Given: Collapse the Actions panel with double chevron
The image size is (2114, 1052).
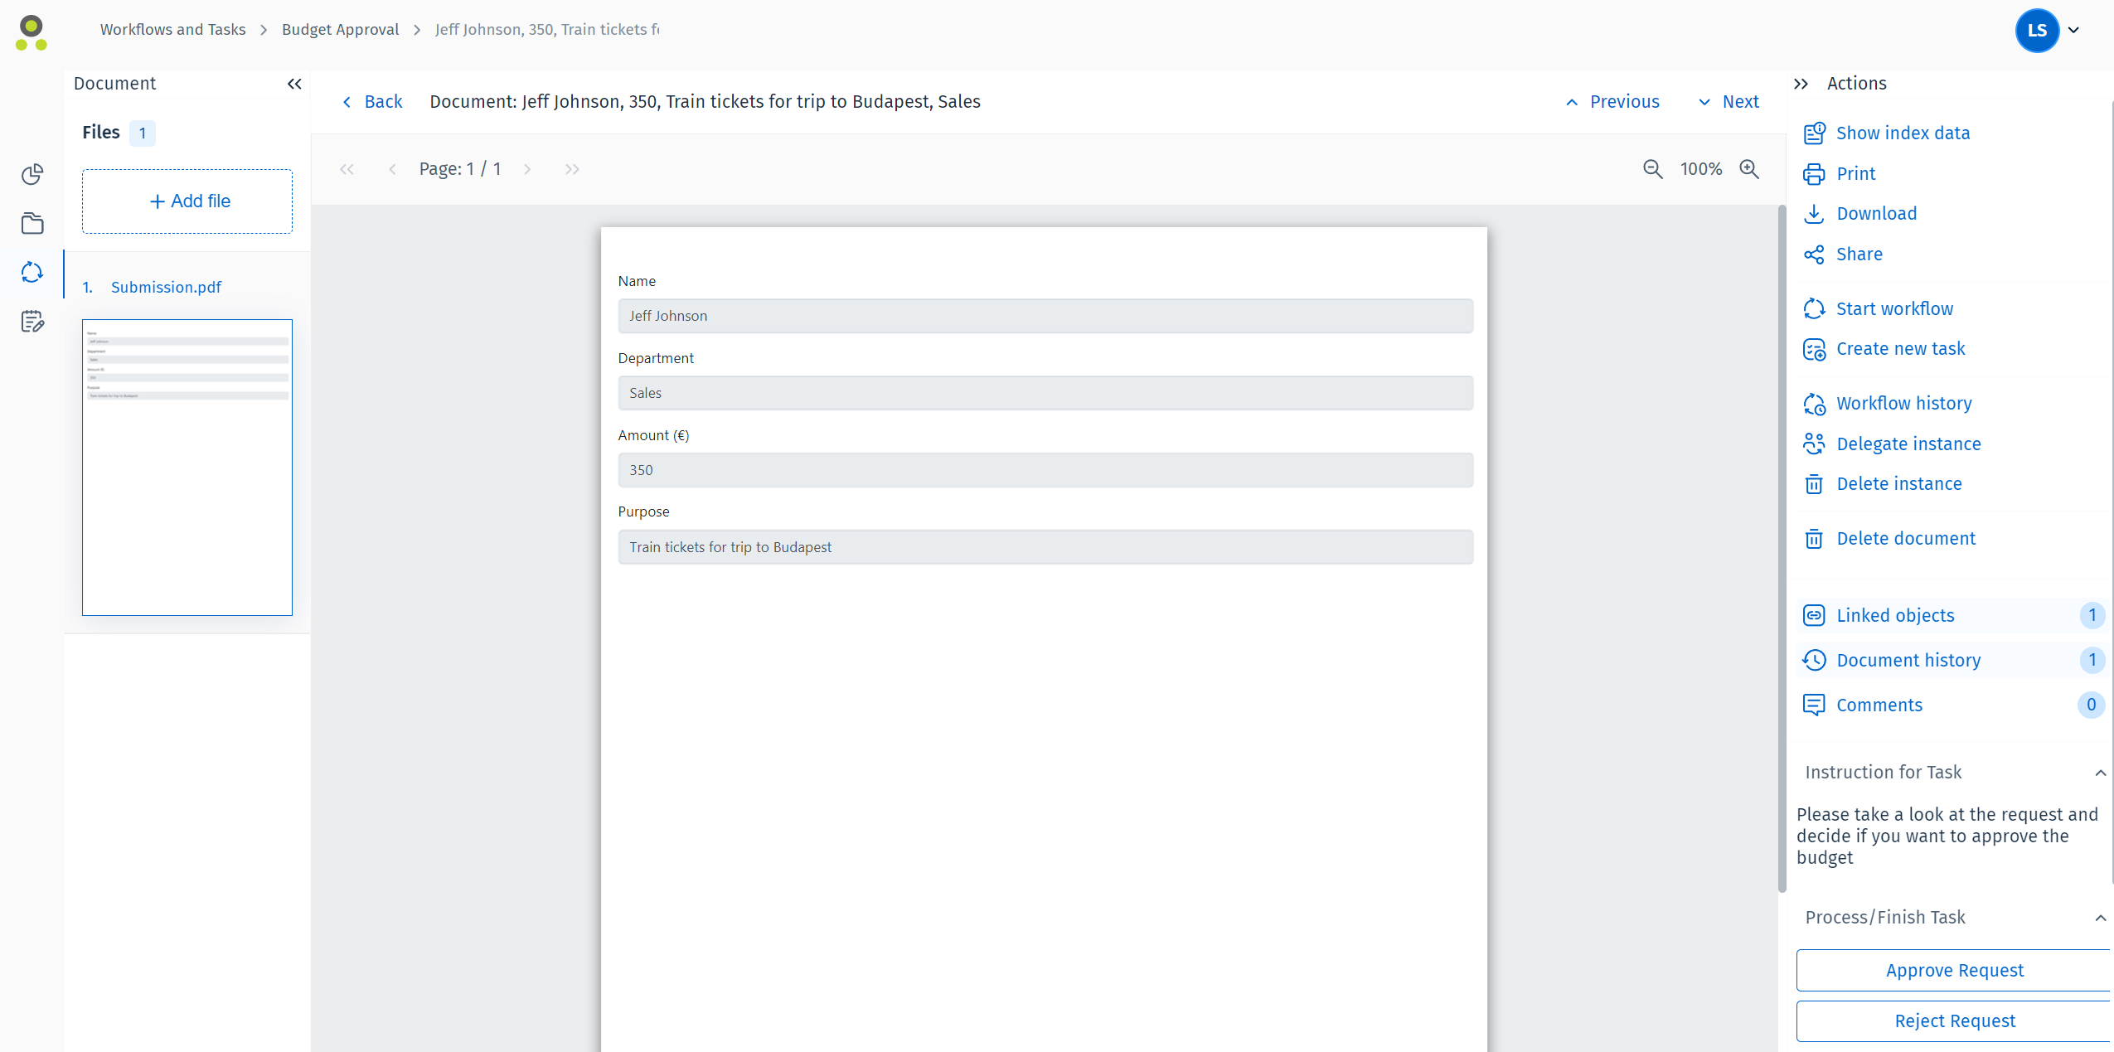Looking at the screenshot, I should pos(1801,83).
